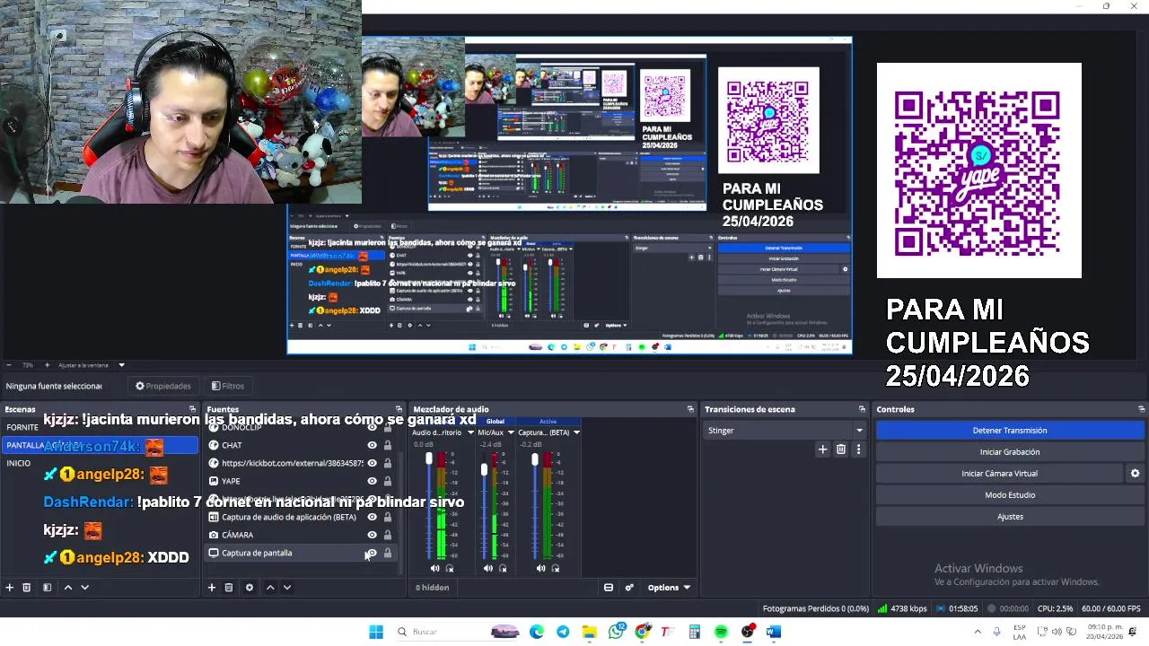Click Iniciar Grabación button
Screen dimensions: 1149x646
pyautogui.click(x=1010, y=452)
